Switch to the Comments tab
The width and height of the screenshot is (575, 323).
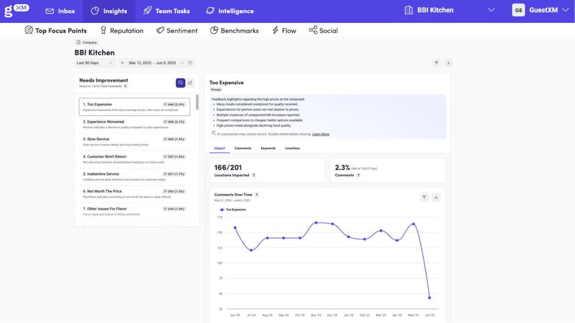click(243, 148)
